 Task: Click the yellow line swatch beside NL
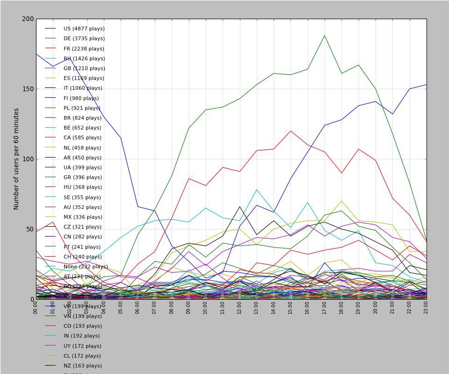point(51,148)
